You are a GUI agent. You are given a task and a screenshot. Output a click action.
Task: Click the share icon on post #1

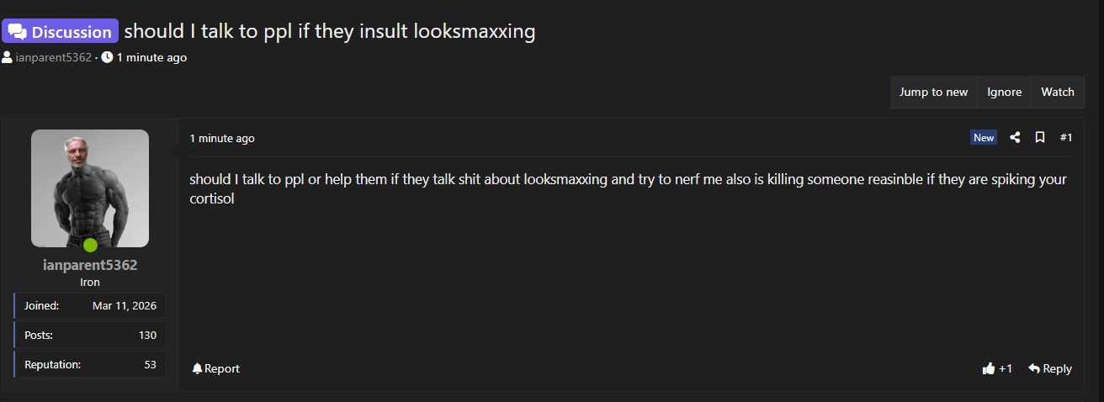(x=1015, y=137)
